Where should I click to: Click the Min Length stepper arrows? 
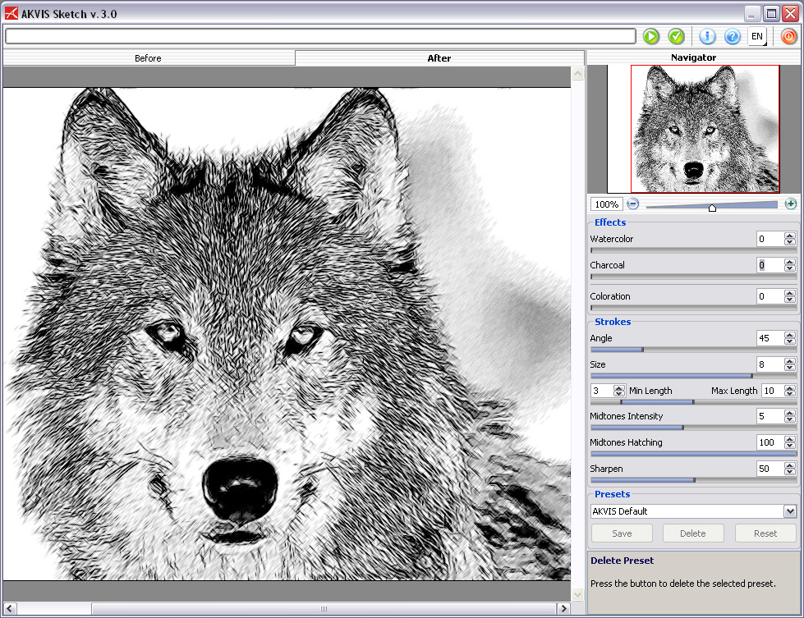618,391
